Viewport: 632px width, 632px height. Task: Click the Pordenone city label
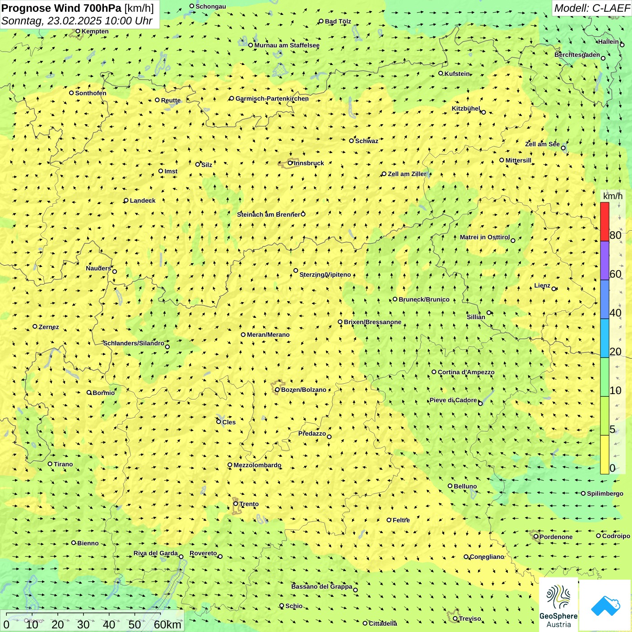click(x=556, y=537)
